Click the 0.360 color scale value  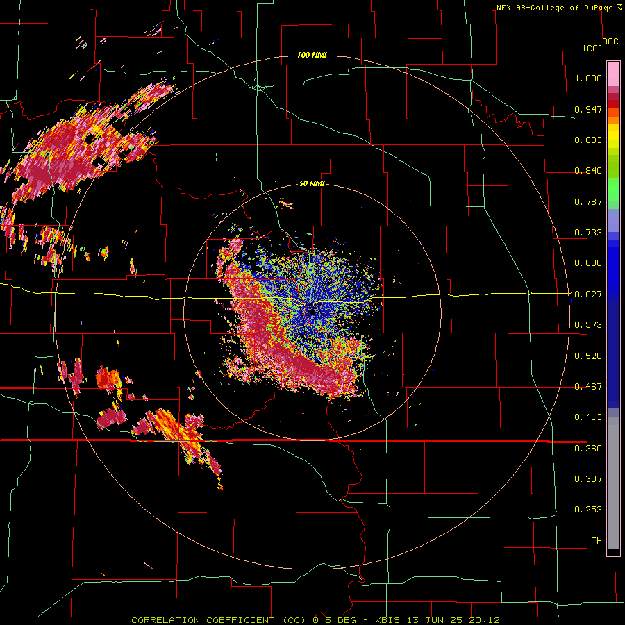588,449
